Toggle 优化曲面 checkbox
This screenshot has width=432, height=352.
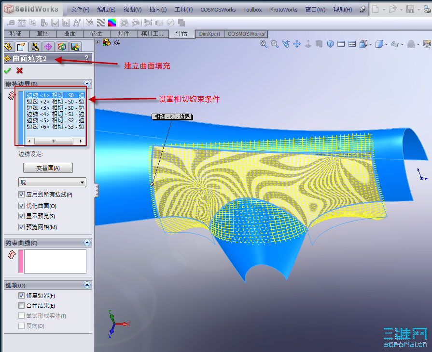point(21,206)
